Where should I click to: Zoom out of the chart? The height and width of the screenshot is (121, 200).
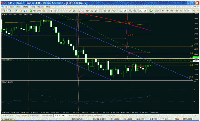pos(135,11)
